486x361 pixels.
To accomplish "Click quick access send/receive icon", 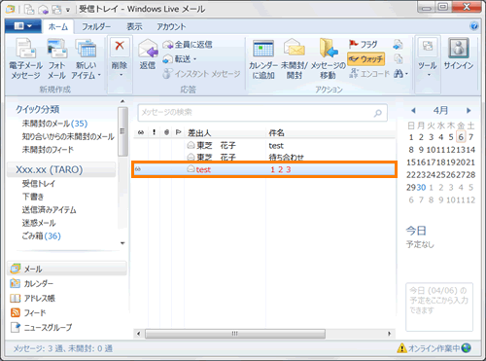I will [x=56, y=10].
